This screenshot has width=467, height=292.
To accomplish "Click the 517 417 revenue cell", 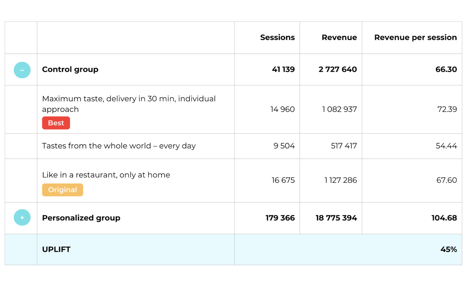I will pos(344,146).
